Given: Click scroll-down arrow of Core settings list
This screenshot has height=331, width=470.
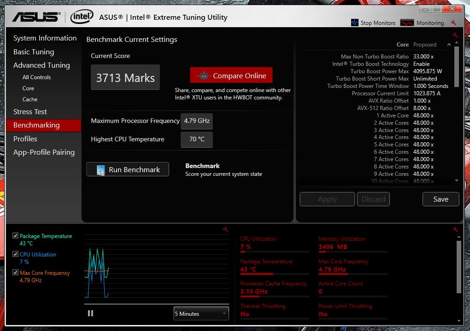Looking at the screenshot, I should tap(456, 180).
